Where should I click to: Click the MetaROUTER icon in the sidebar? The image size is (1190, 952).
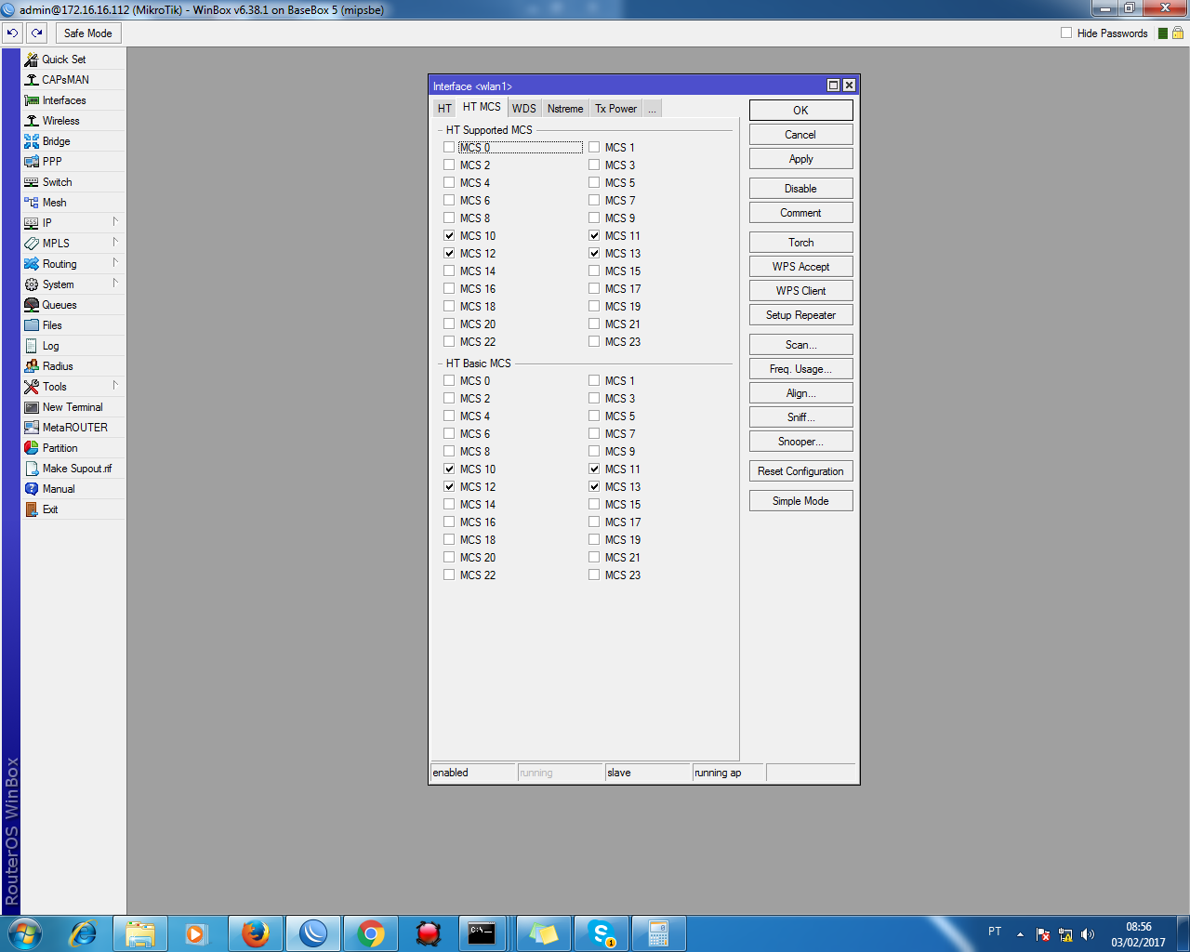point(32,428)
